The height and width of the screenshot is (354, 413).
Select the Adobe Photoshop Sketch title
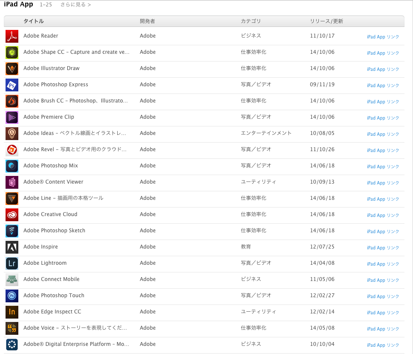point(54,231)
